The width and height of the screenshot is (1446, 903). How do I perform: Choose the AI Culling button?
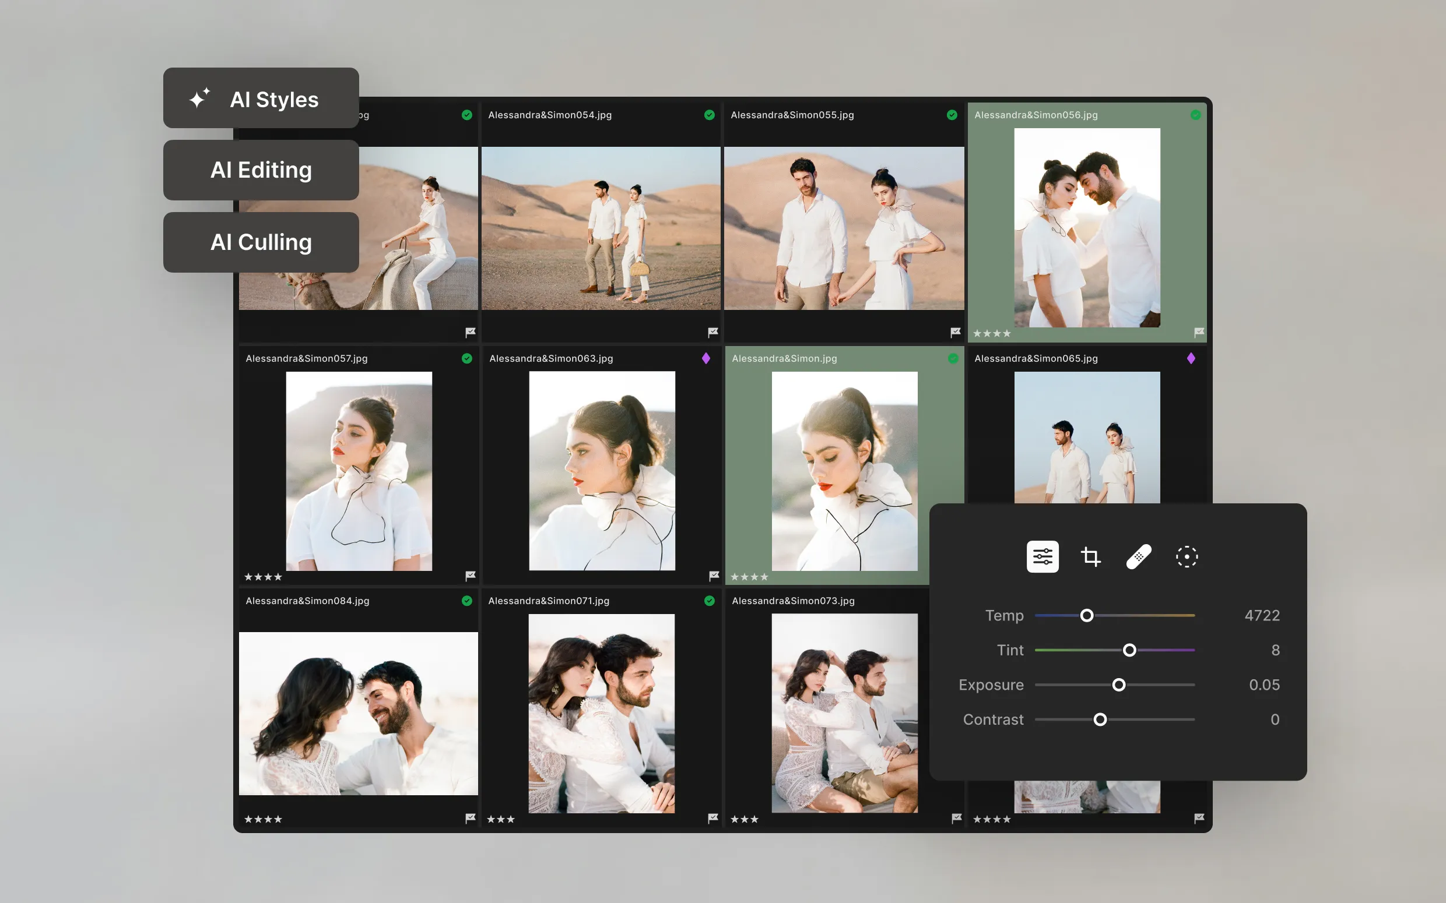[x=261, y=242]
